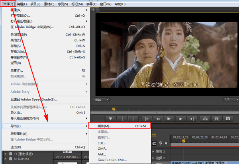
Task: Step back one frame
Action: click(158, 119)
